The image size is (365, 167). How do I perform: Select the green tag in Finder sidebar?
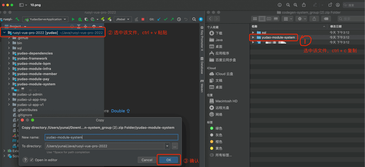pos(212,128)
